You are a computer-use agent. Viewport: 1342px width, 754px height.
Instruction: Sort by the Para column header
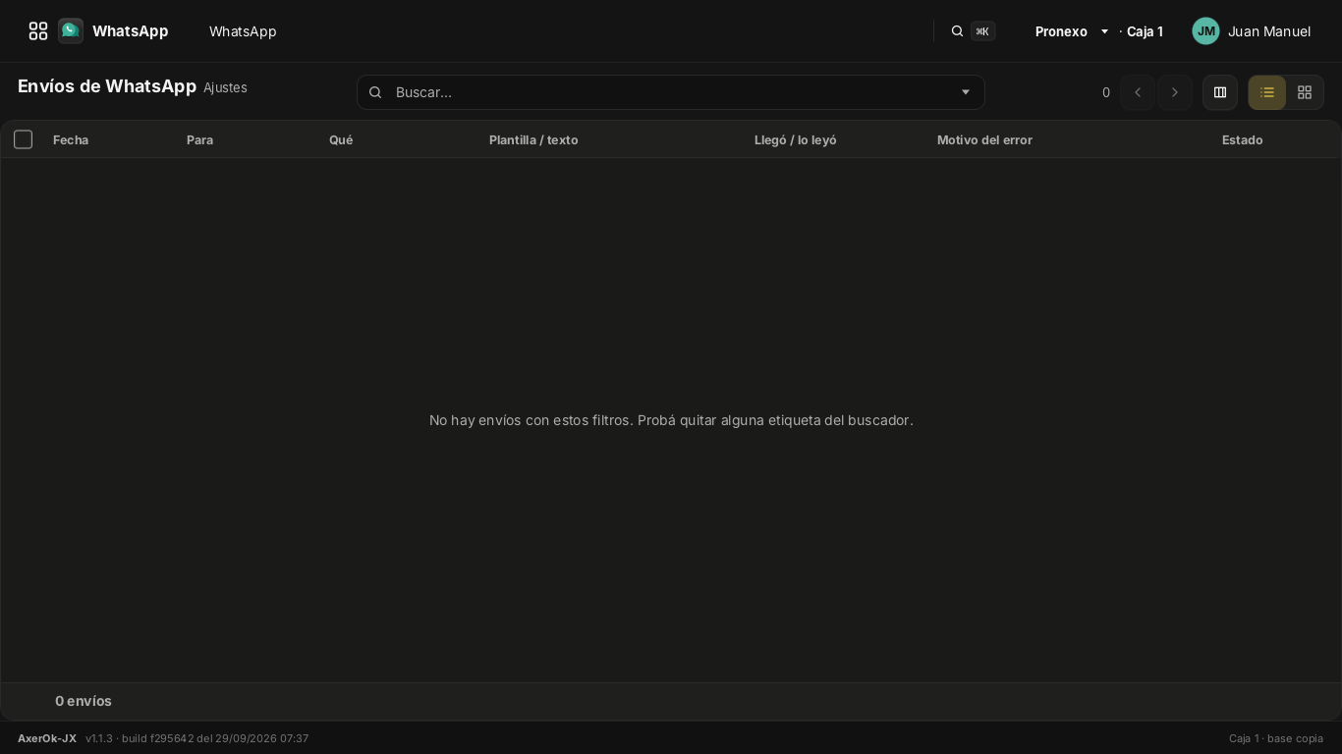[x=199, y=140]
